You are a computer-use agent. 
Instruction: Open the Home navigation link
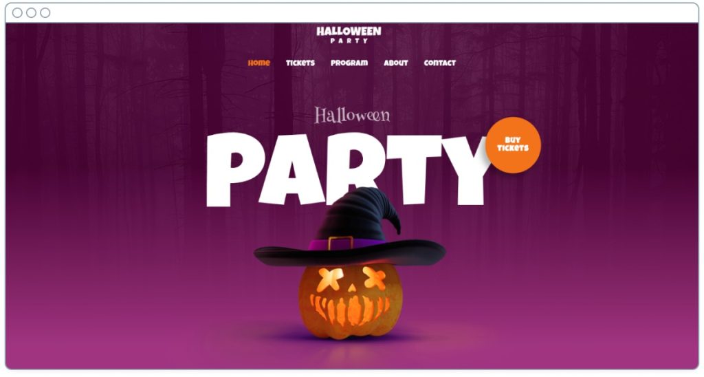click(x=258, y=63)
